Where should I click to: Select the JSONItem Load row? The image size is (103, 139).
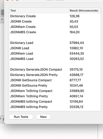click(x=55, y=53)
